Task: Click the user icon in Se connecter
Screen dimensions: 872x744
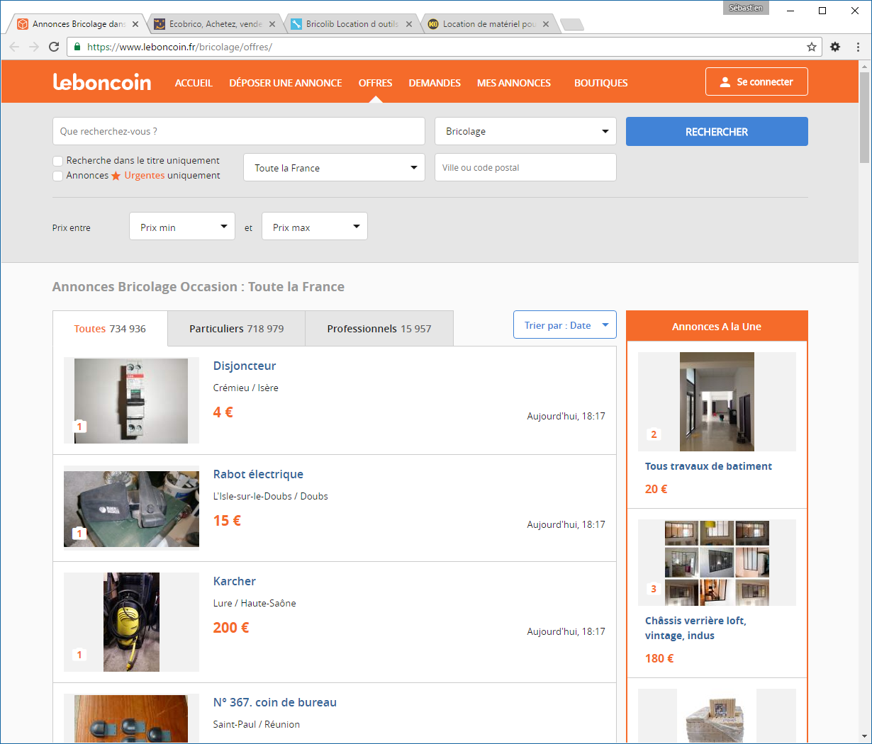Action: pyautogui.click(x=725, y=82)
